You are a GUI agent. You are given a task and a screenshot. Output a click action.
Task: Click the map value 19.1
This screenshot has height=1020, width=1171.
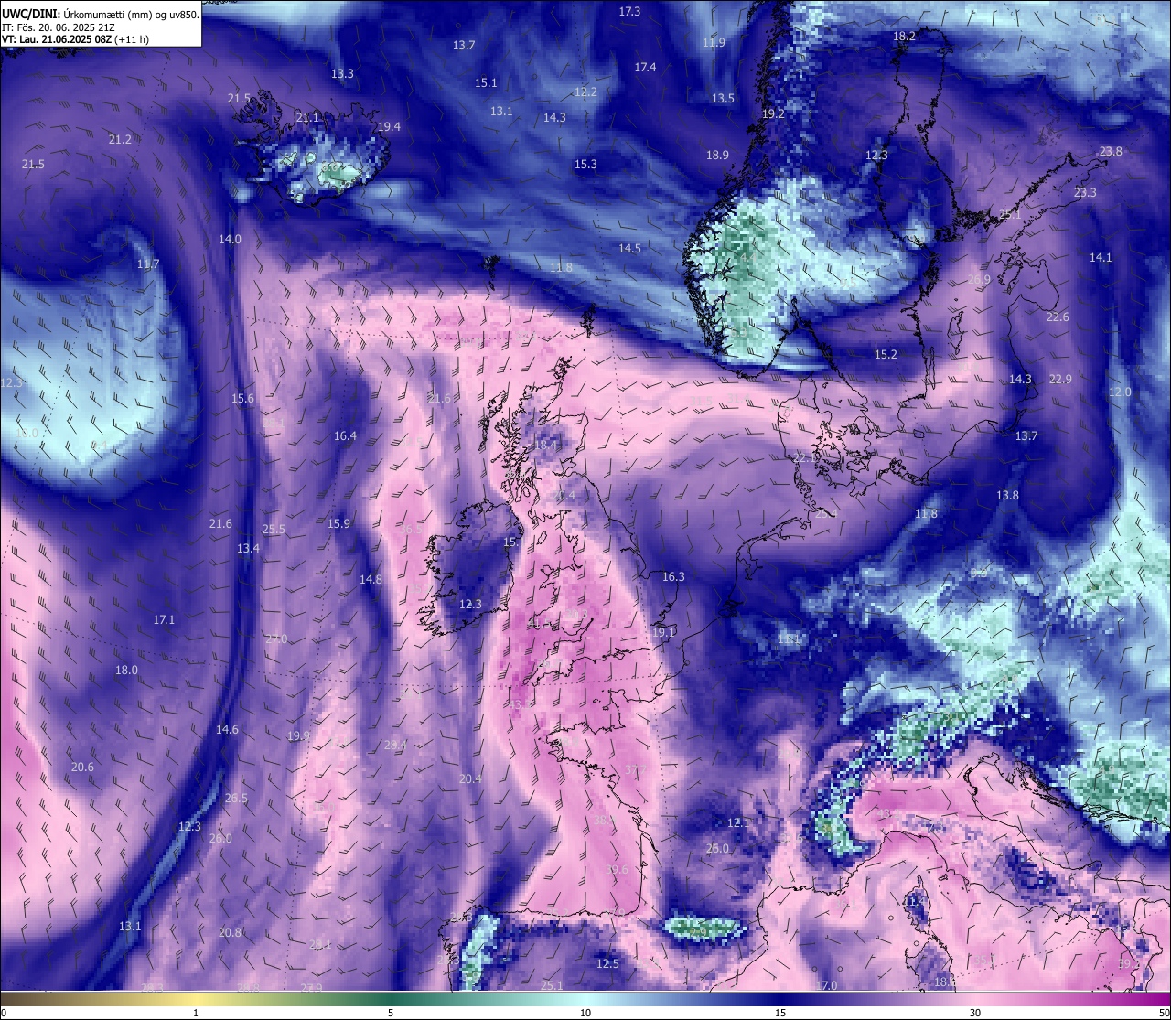pyautogui.click(x=663, y=633)
